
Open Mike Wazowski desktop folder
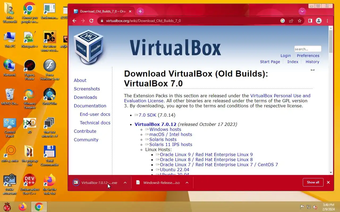tap(10, 13)
